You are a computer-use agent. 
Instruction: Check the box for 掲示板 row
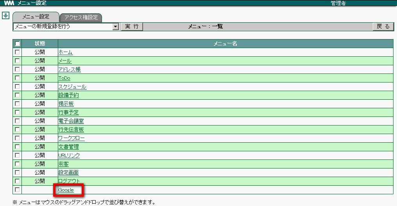click(x=17, y=104)
